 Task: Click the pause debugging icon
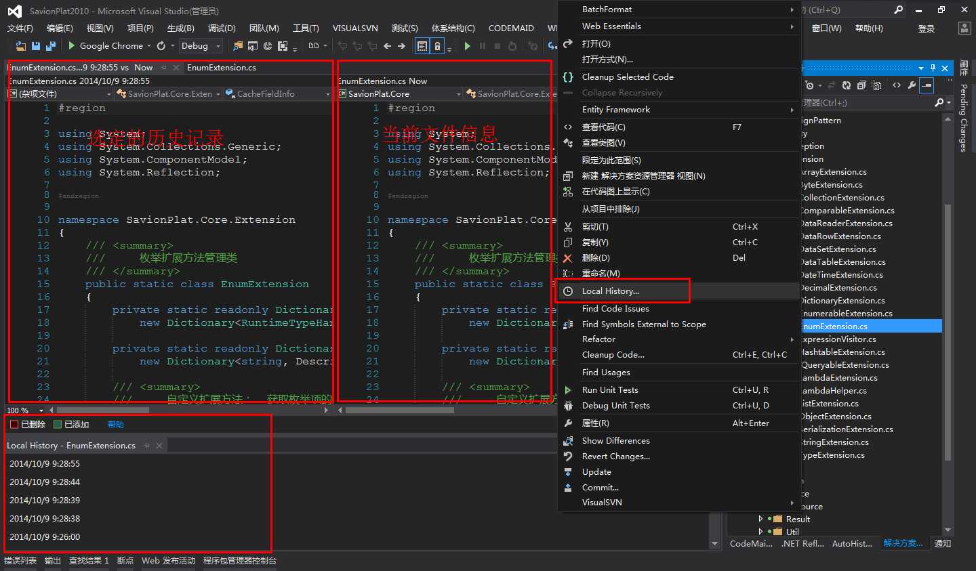pyautogui.click(x=483, y=46)
